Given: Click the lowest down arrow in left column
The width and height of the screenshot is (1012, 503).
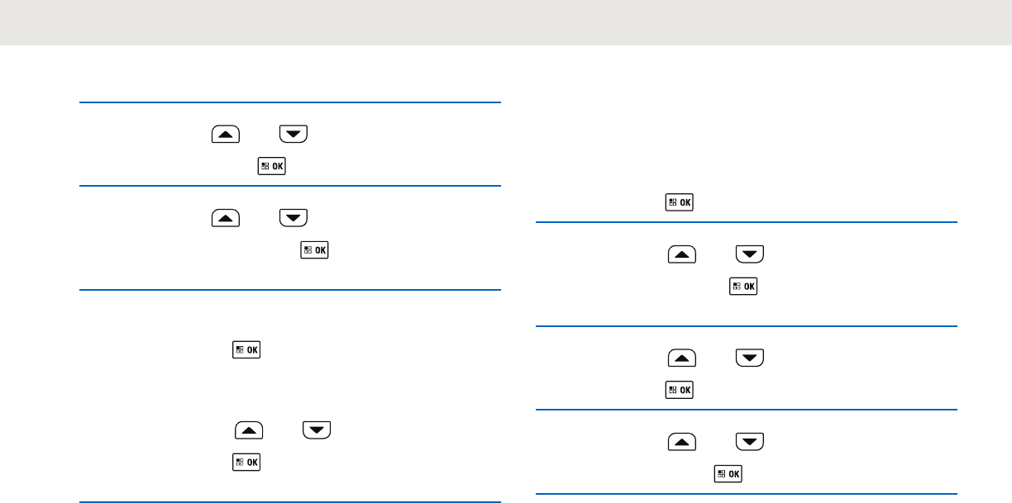Looking at the screenshot, I should point(317,429).
